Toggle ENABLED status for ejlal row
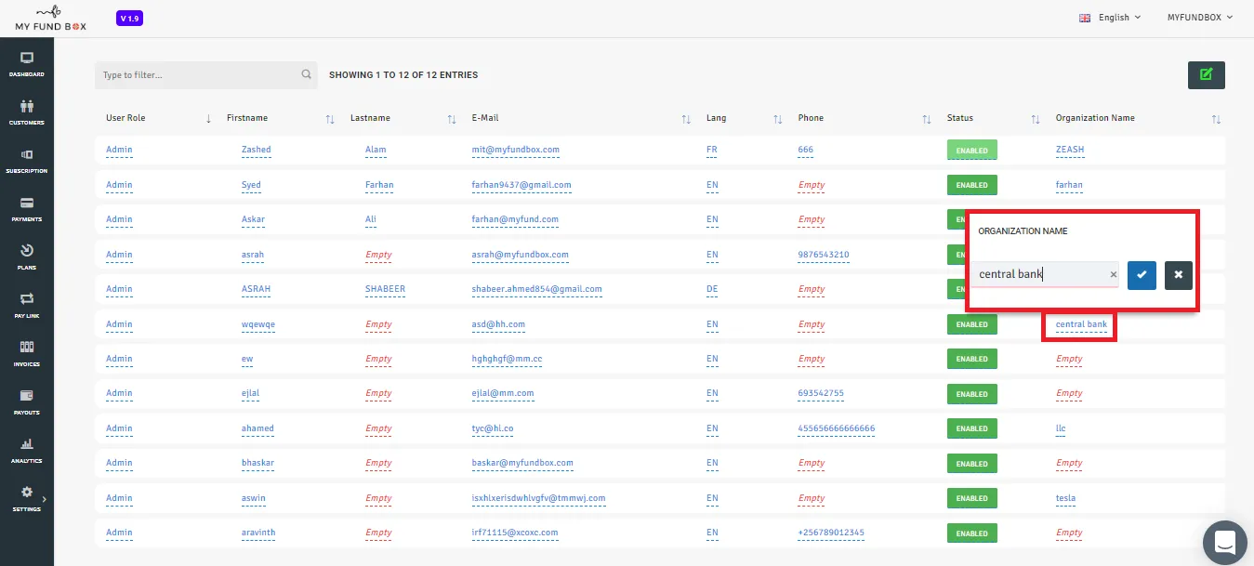Viewport: 1254px width, 566px height. coord(971,394)
